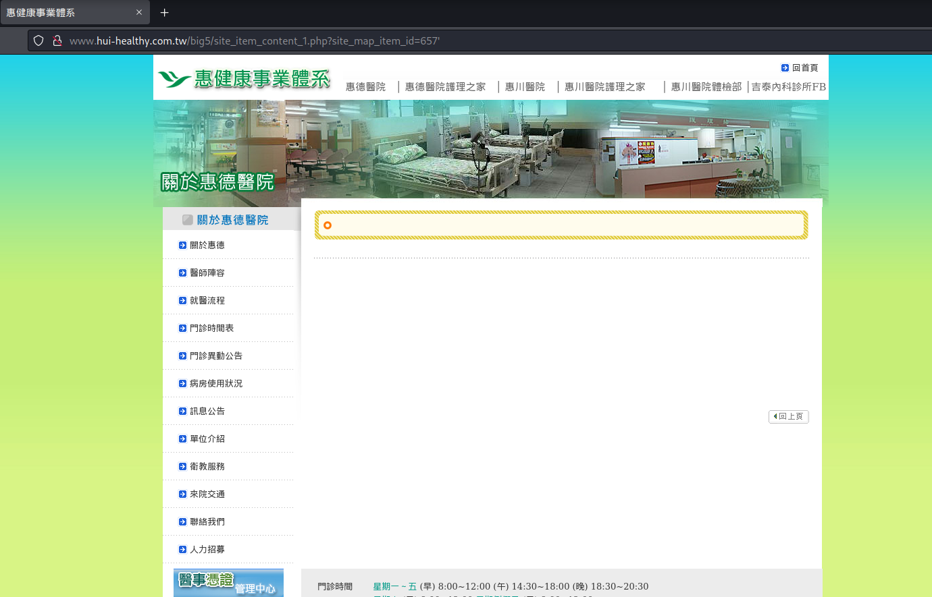Click the 回上頁 back button

[789, 416]
